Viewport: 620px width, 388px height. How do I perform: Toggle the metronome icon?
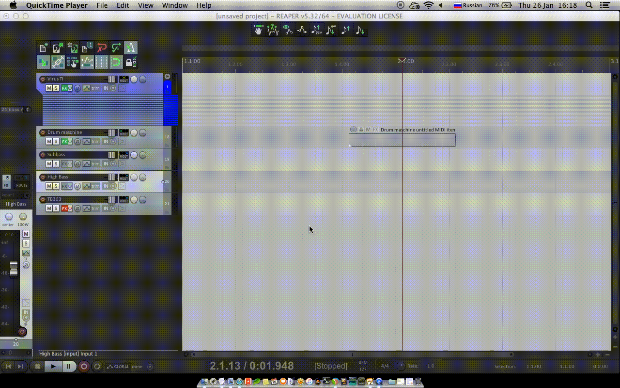(131, 48)
